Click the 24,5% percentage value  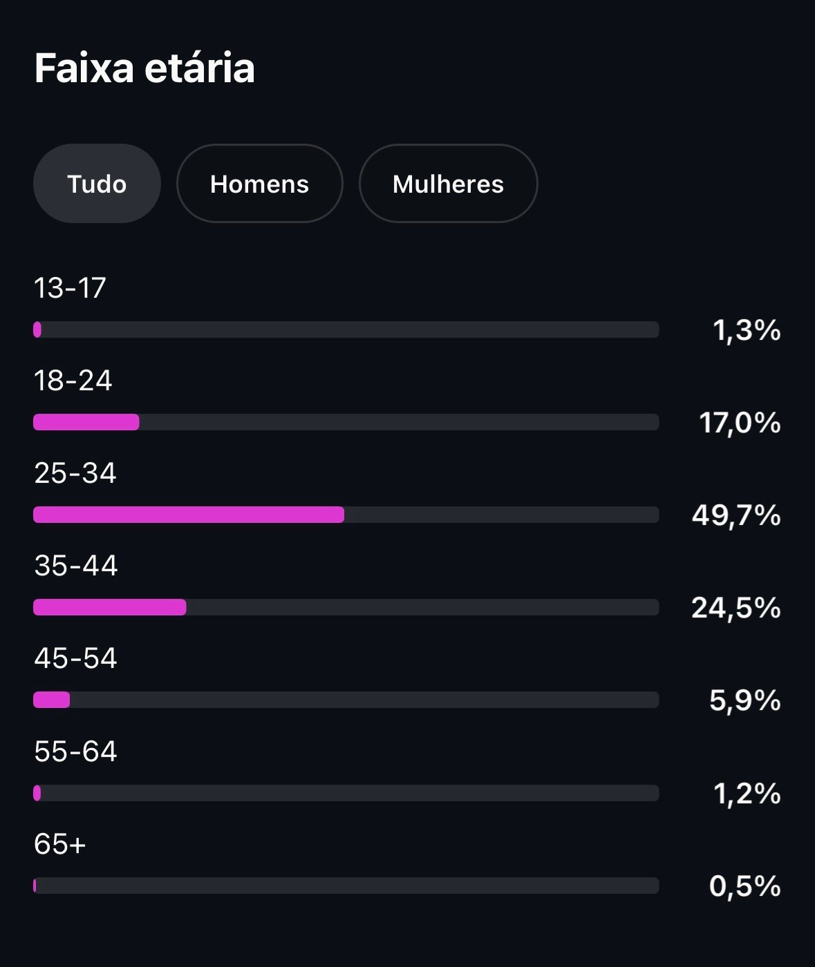pyautogui.click(x=736, y=608)
